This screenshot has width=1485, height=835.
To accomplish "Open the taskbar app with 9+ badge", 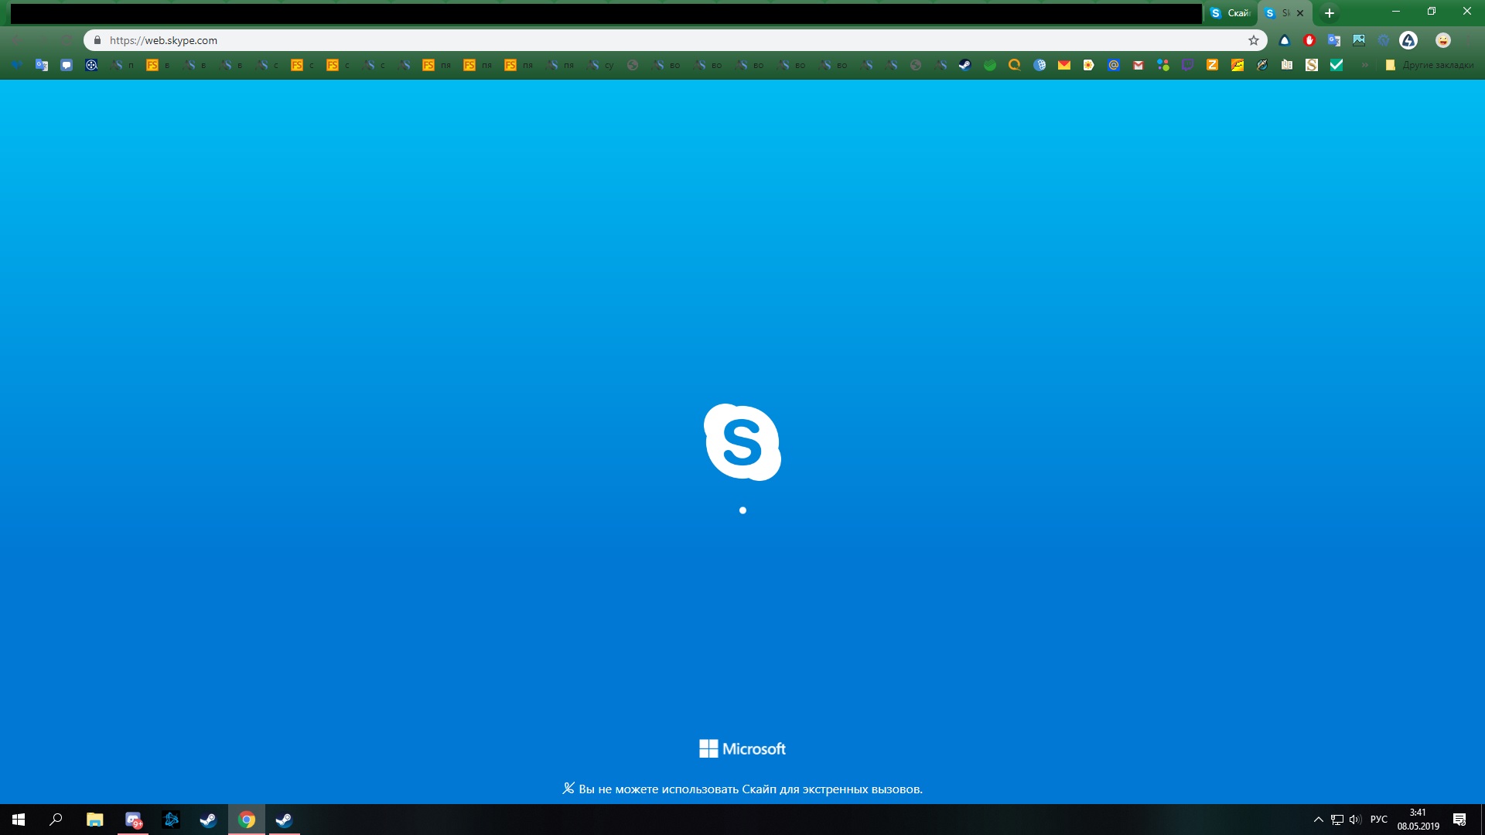I will tap(133, 820).
